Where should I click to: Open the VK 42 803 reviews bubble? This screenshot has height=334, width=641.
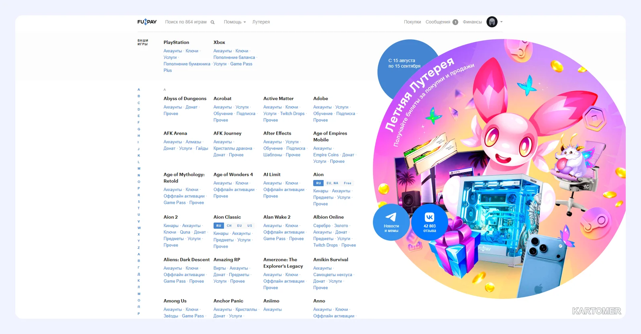coord(429,222)
